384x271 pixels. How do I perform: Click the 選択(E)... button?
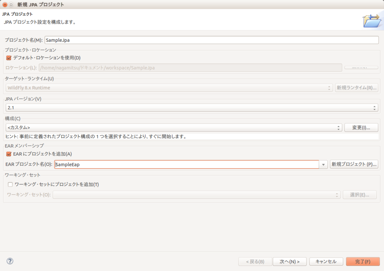coord(360,195)
